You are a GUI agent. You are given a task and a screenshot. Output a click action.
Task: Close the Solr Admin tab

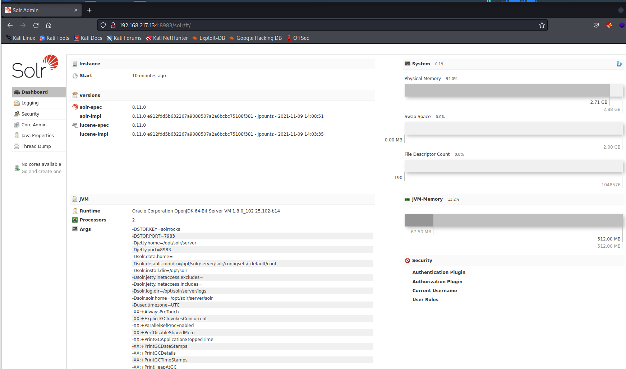click(76, 10)
